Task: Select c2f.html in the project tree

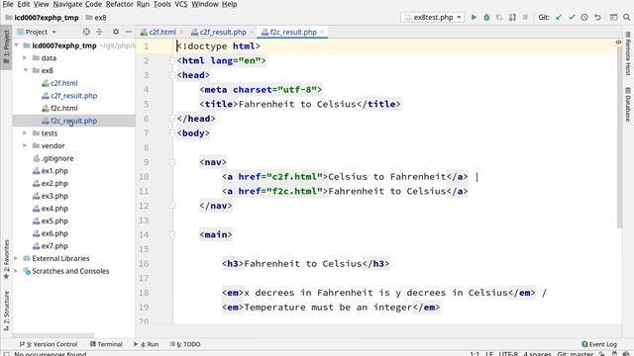Action: pyautogui.click(x=63, y=83)
